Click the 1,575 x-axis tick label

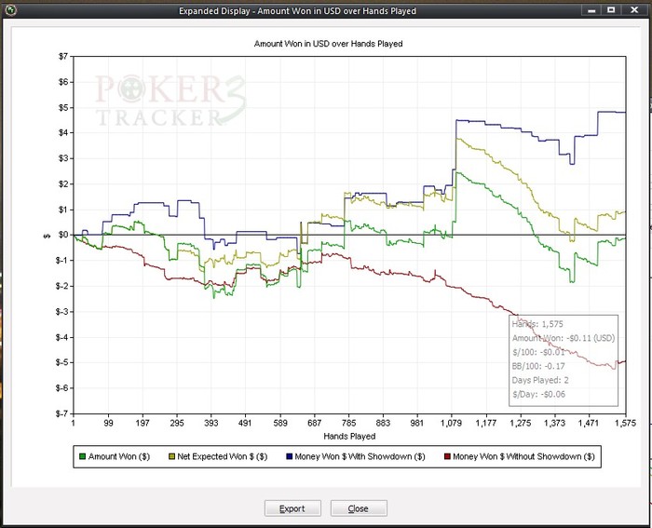click(625, 423)
